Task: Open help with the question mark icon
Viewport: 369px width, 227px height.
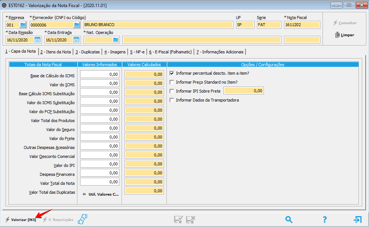Action: coord(325,220)
